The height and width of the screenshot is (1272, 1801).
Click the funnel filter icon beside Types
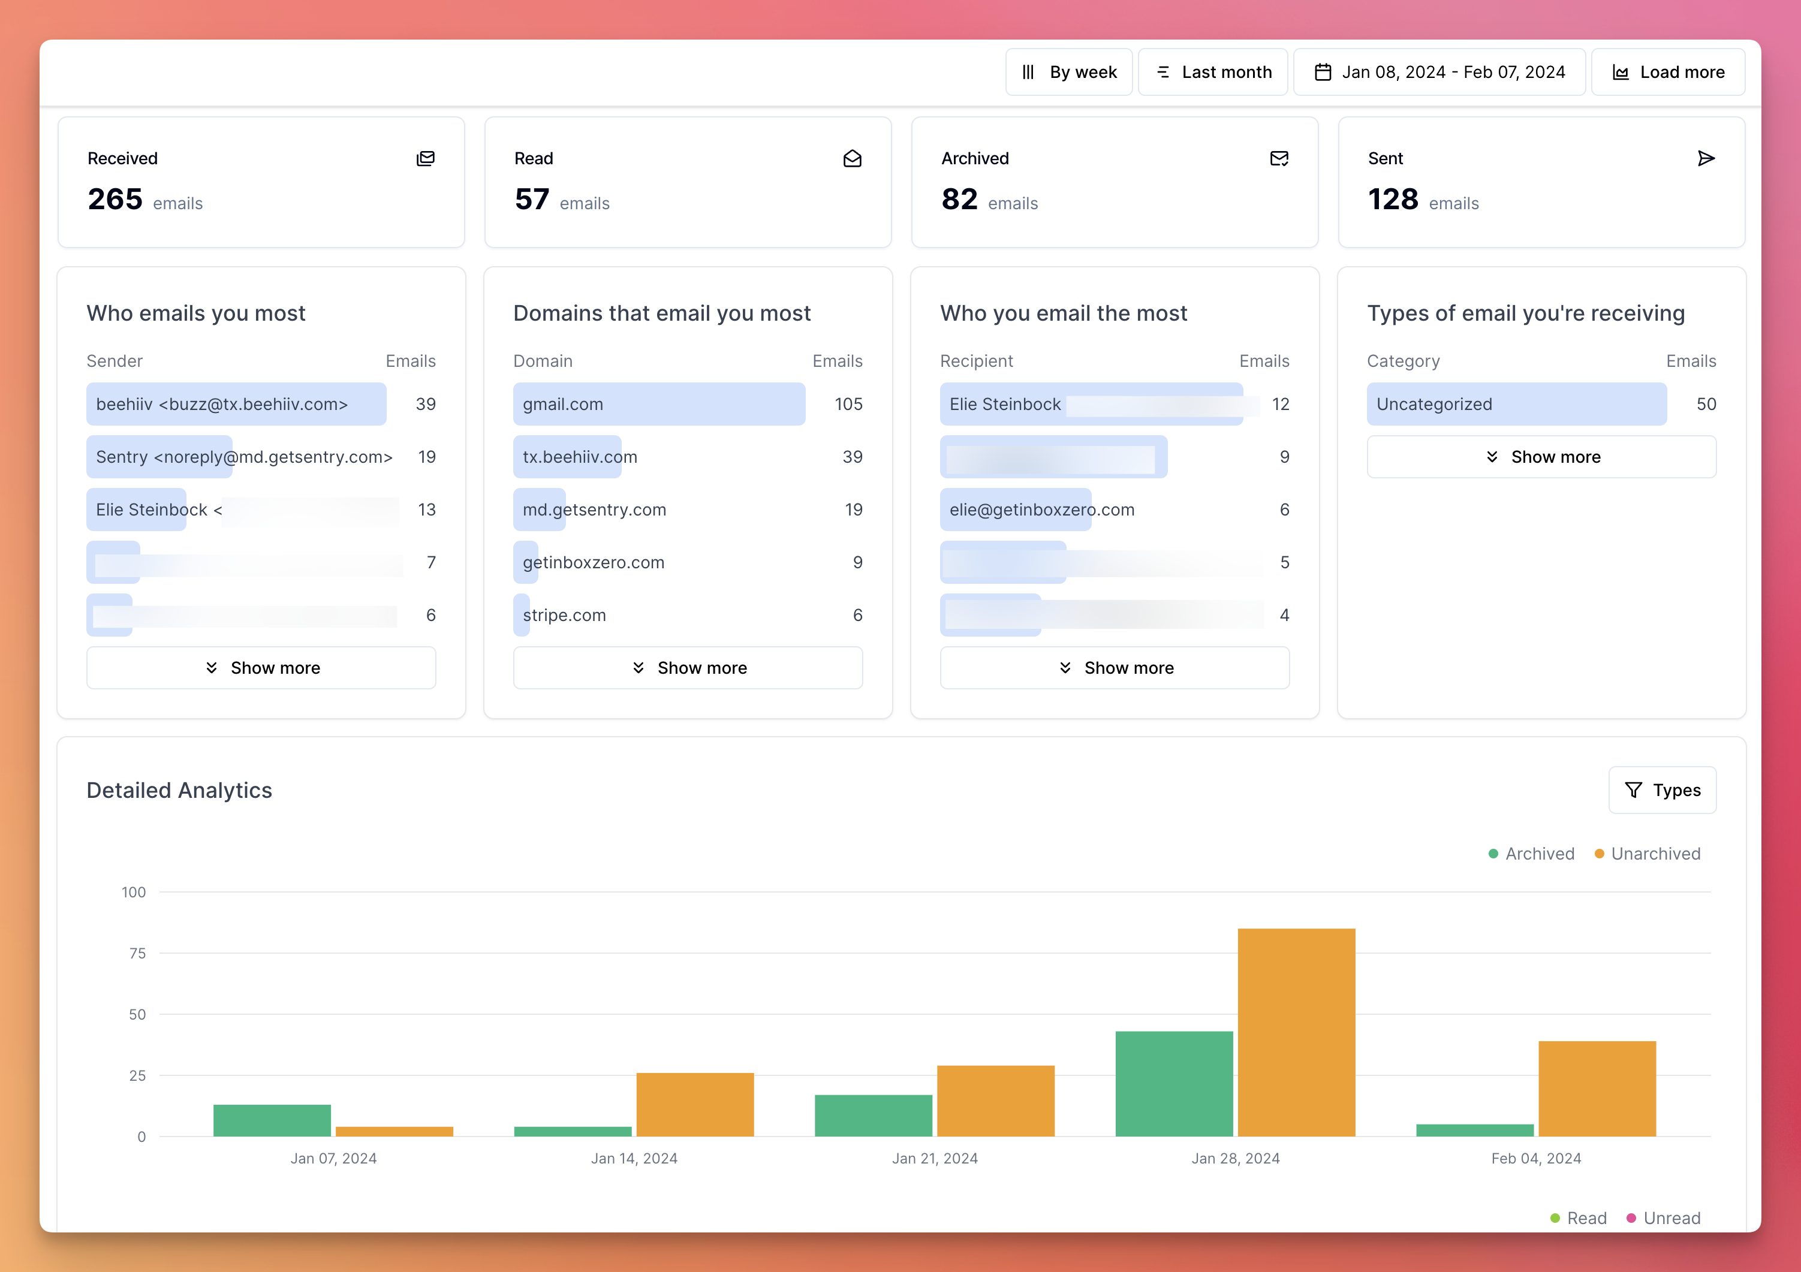1633,789
